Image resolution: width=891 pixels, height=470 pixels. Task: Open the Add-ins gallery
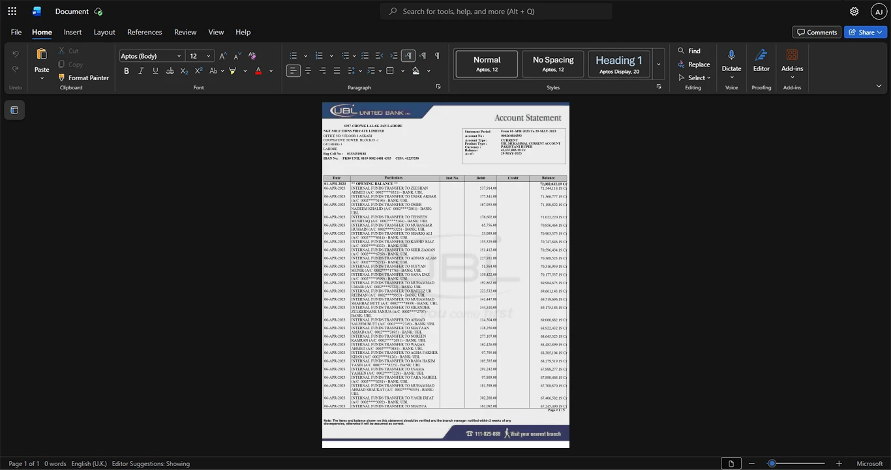click(x=792, y=60)
